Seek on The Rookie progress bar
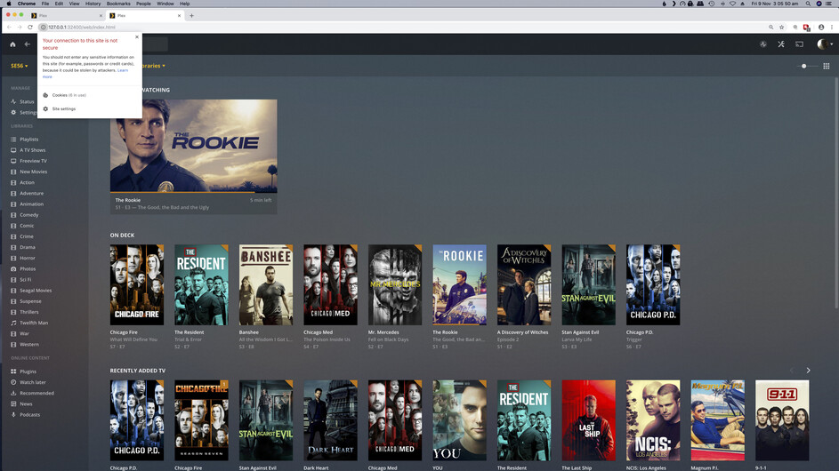Image resolution: width=839 pixels, height=471 pixels. [x=194, y=191]
